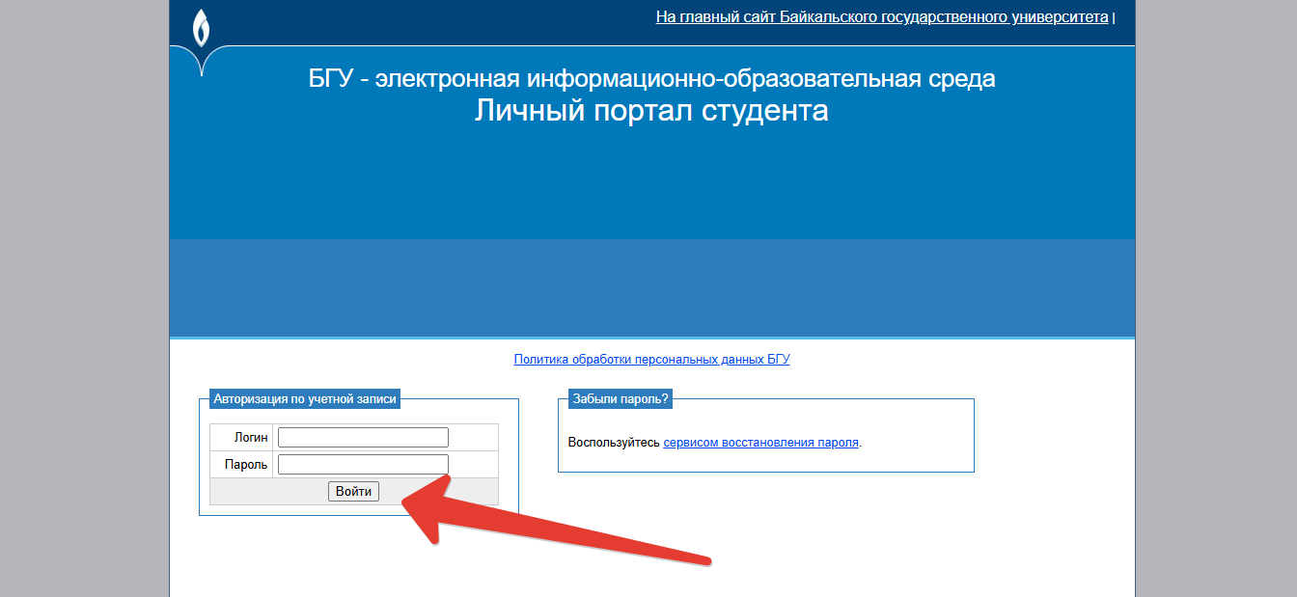Image resolution: width=1297 pixels, height=597 pixels.
Task: Click the 'БГУ - электронная информационно-образовательная среда' title
Action: (x=651, y=79)
